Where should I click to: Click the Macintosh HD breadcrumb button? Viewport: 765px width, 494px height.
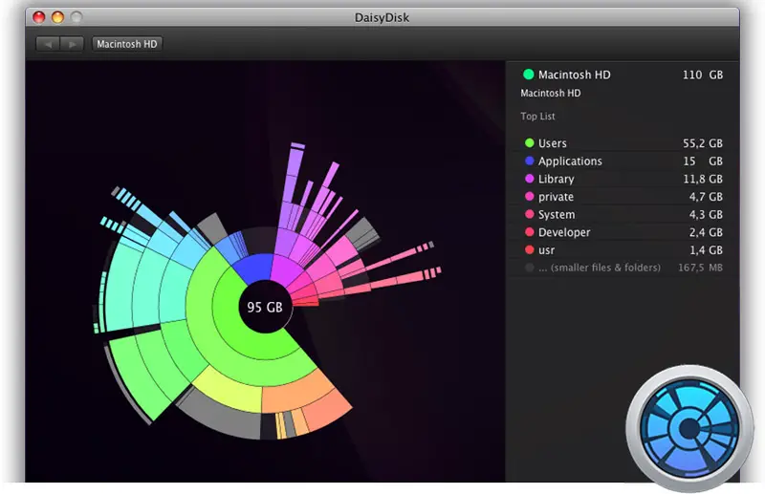[127, 44]
